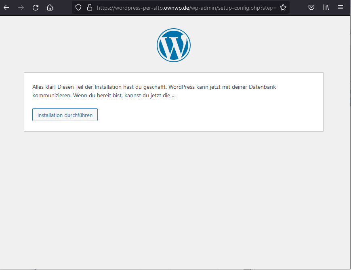Open the Firefox hamburger menu
Screen dimensions: 351x270
click(x=340, y=7)
